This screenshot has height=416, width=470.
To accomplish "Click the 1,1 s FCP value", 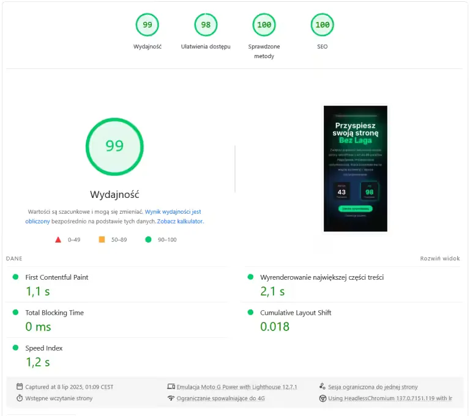I will click(38, 291).
